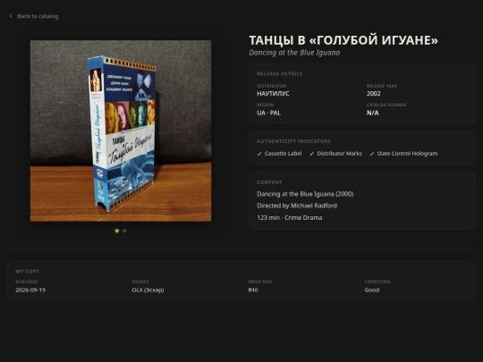Image resolution: width=483 pixels, height=362 pixels.
Task: Click the title ТАНЦЫ В «ГОЛУБОЙ ИГУАНЕ»
Action: coord(343,40)
